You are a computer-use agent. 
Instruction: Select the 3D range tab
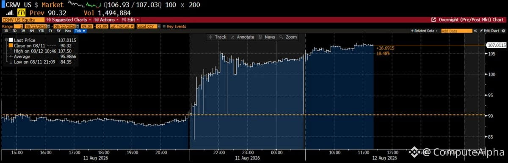point(14,31)
